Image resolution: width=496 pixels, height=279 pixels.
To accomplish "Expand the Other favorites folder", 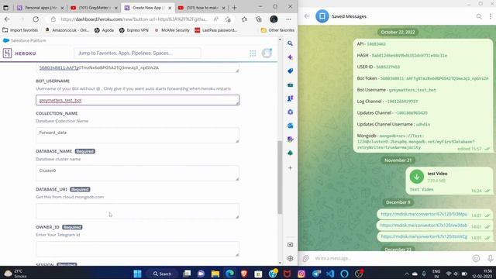I will 277,30.
